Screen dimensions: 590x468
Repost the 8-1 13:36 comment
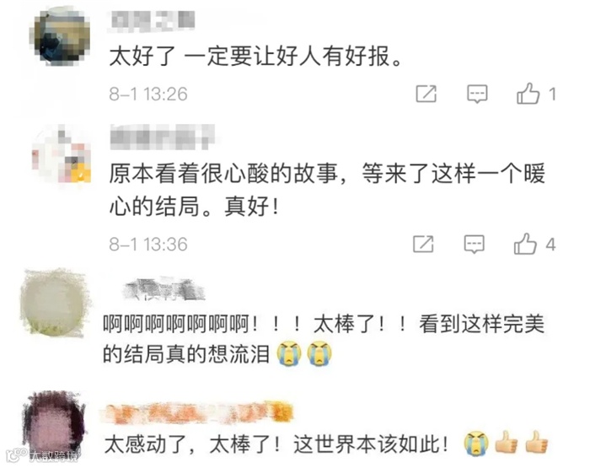[423, 244]
